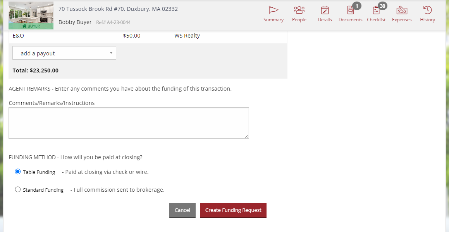The height and width of the screenshot is (232, 449).
Task: Click inside the Comments/Remarks text area
Action: coord(129,122)
